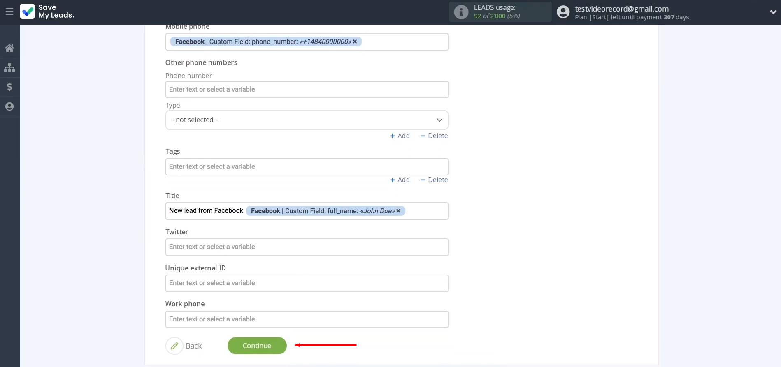This screenshot has width=781, height=367.
Task: Click the 92 of 2'000 usage text
Action: point(497,16)
